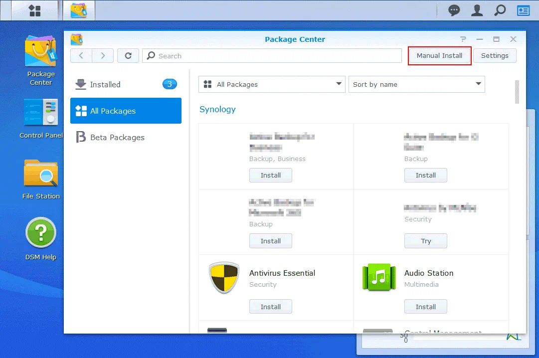Open the DSM main menu grid icon

point(35,10)
